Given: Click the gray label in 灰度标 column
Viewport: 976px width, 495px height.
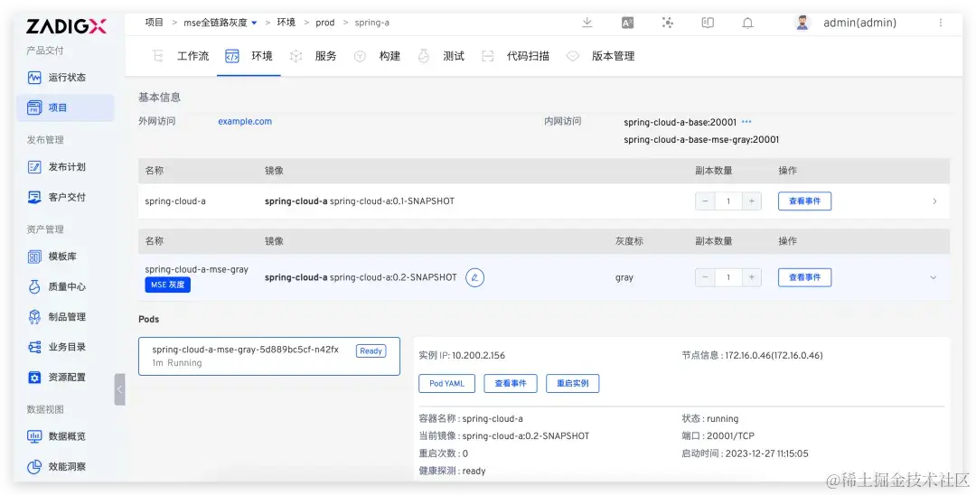Looking at the screenshot, I should click(624, 277).
